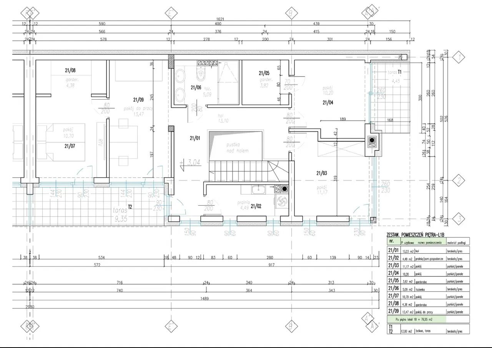Select 'balkon, taras' in the room table
The width and height of the screenshot is (492, 348).
tap(423, 331)
